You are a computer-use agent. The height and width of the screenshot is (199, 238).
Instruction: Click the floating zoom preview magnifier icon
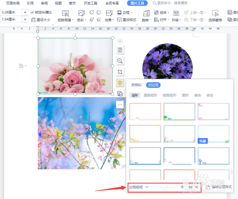(x=120, y=61)
